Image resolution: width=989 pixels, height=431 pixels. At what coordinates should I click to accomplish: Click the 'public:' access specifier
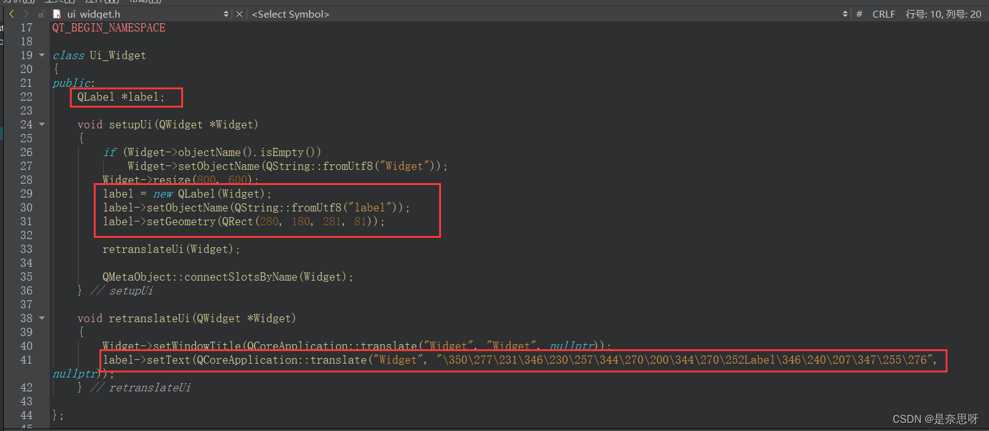coord(74,83)
